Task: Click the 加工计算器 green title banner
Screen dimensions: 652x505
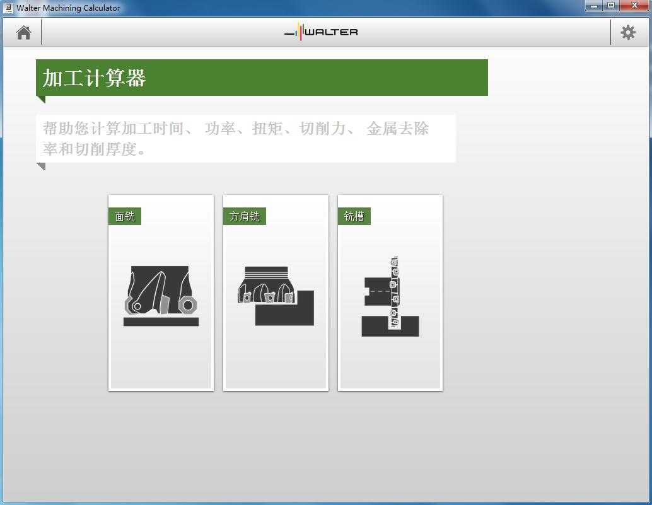Action: [263, 77]
